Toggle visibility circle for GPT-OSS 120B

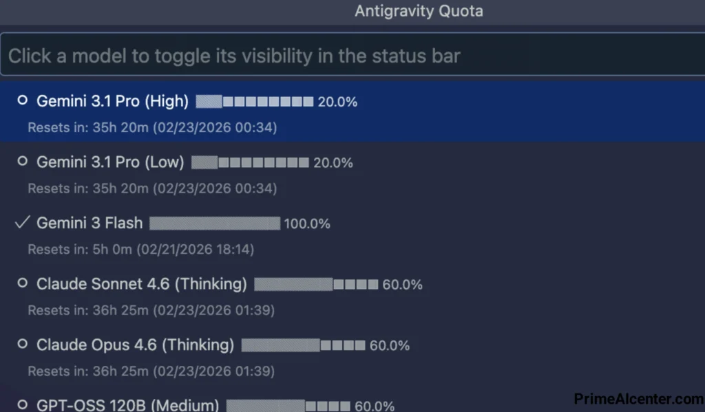[x=22, y=404]
